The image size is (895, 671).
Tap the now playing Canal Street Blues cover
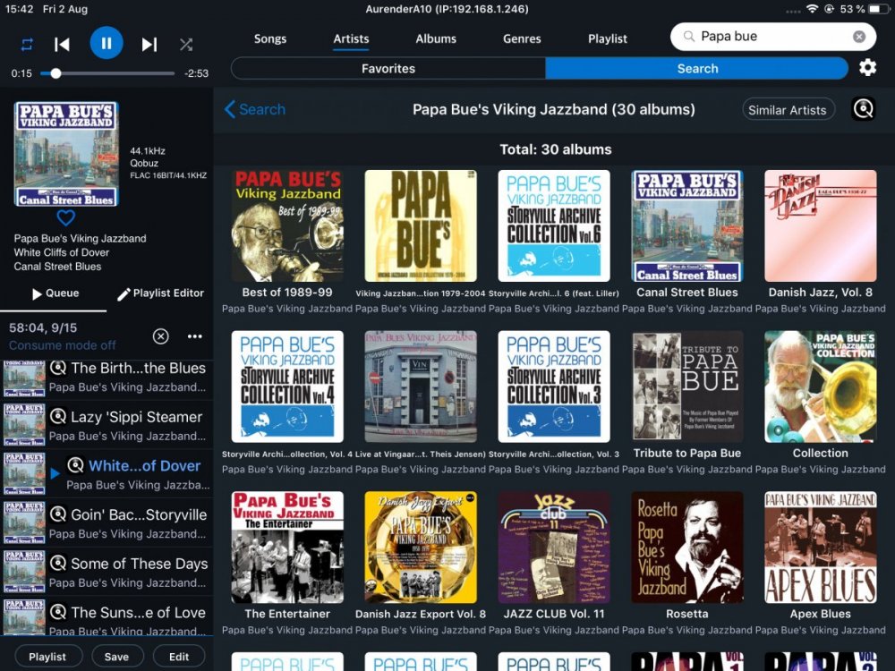pyautogui.click(x=66, y=154)
